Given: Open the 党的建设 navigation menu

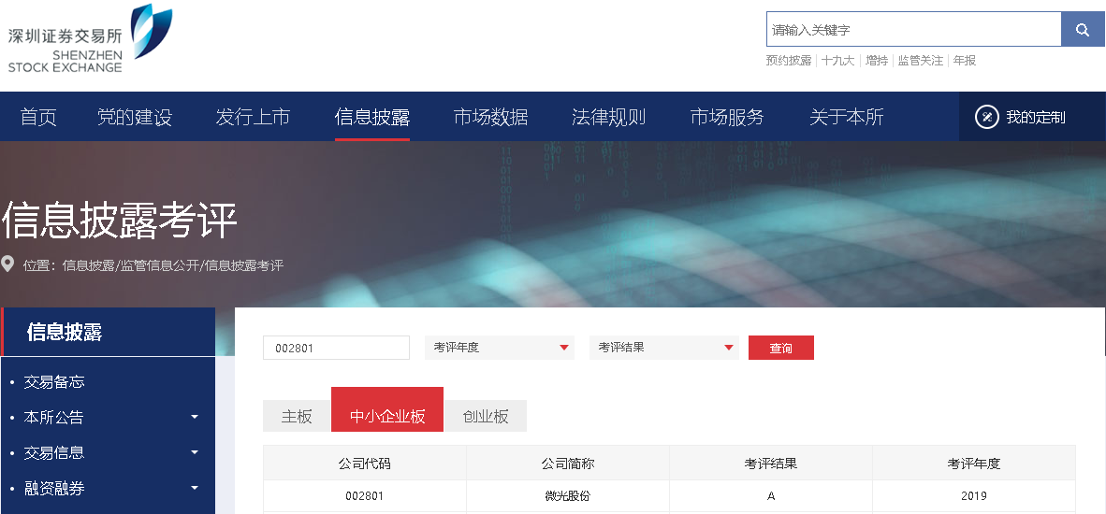Looking at the screenshot, I should [x=135, y=117].
